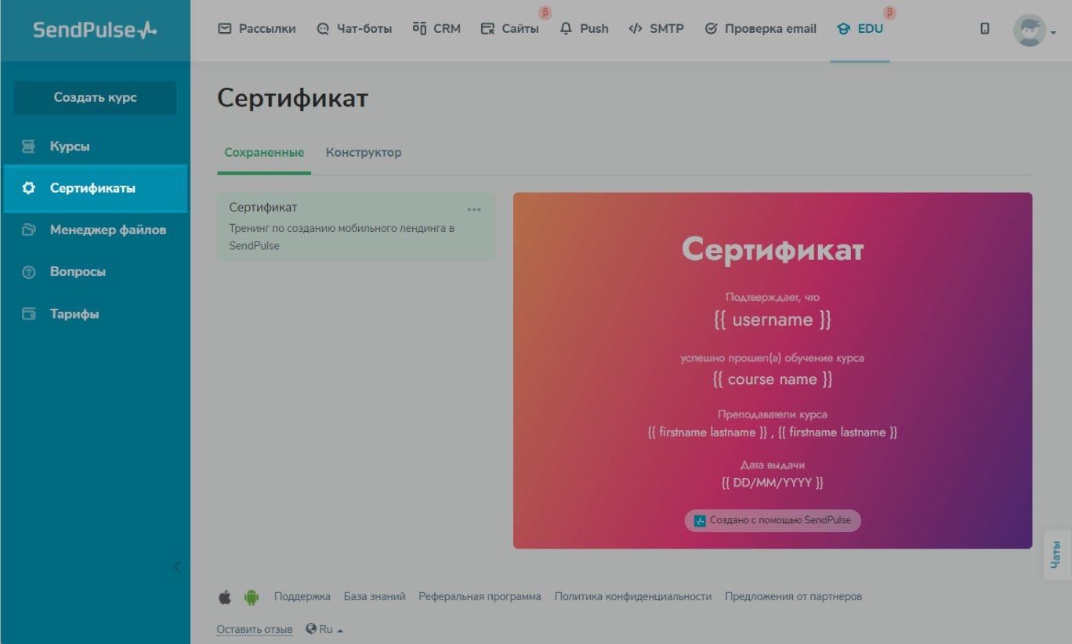
Task: Click the Apple app store icon
Action: point(225,597)
